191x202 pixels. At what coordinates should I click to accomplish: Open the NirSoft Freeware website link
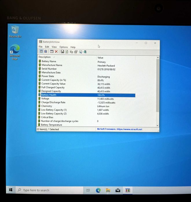[120, 129]
